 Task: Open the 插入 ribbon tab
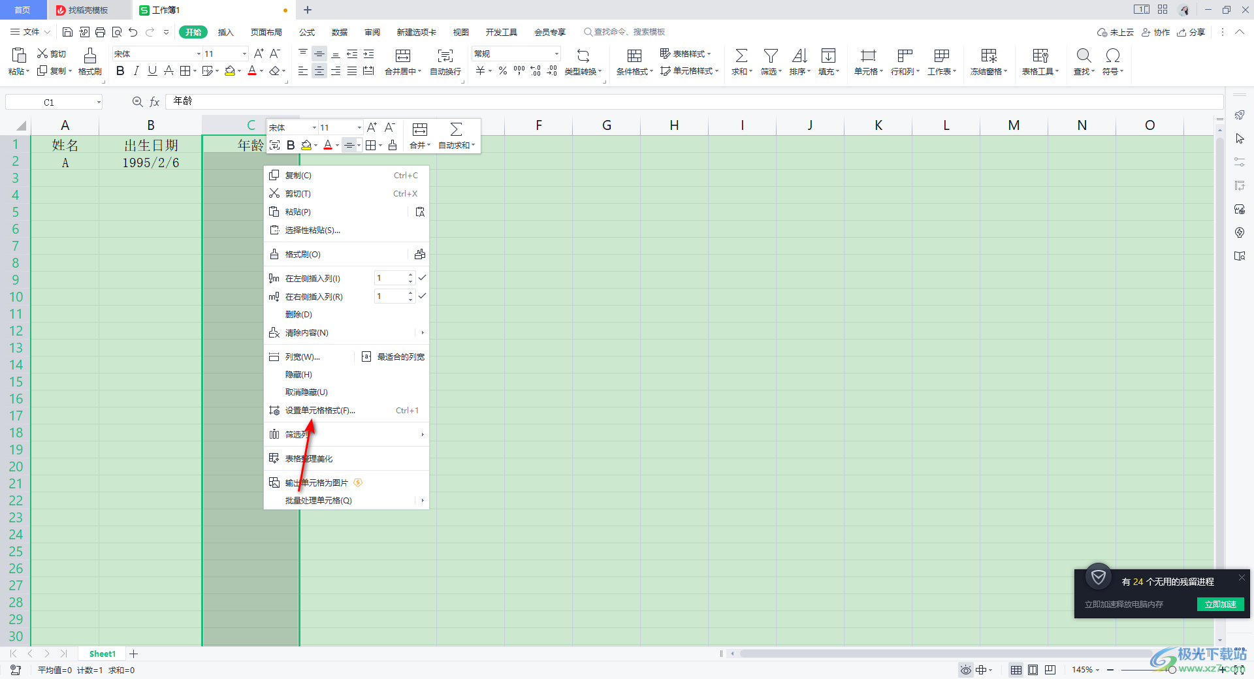[x=225, y=32]
